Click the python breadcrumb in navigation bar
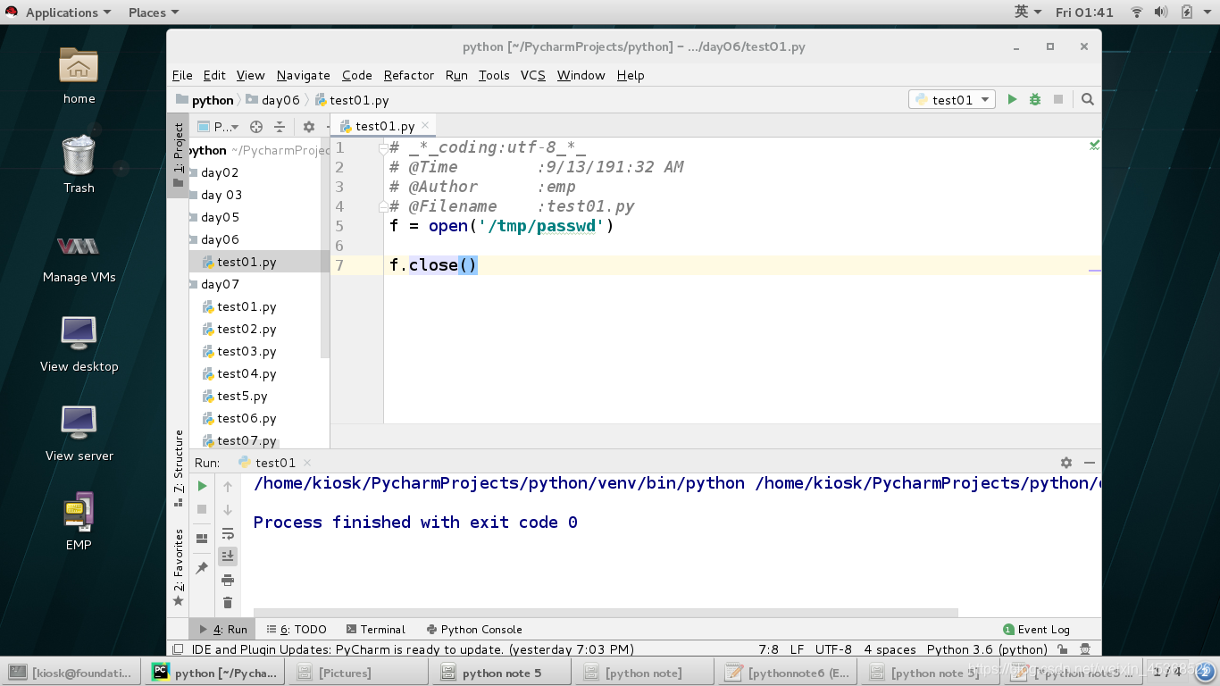The image size is (1220, 686). point(205,100)
